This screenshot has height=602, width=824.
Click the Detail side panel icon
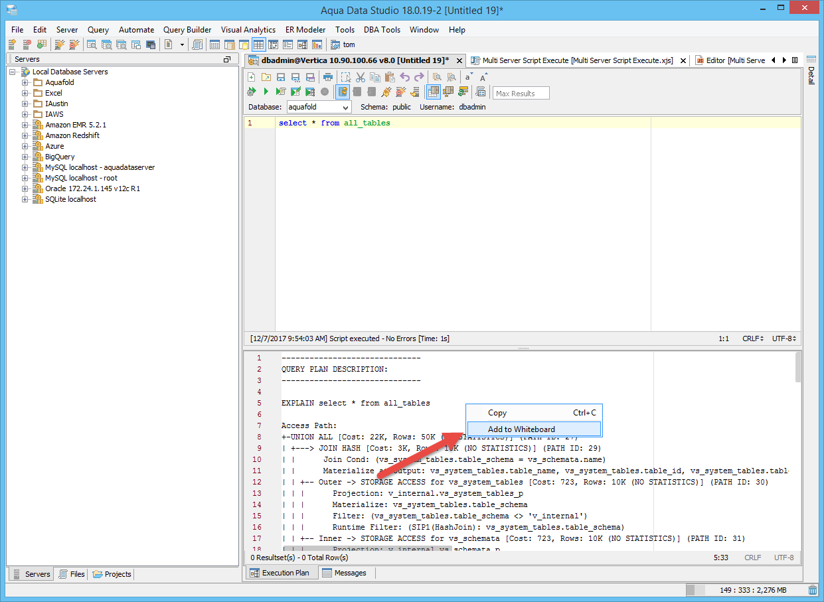811,71
